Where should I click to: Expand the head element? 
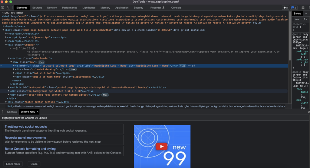3,26
